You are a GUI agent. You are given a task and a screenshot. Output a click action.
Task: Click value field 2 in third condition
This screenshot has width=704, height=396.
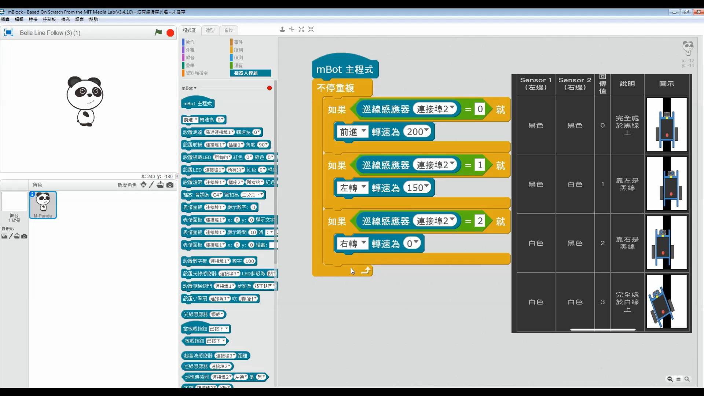[x=480, y=221]
